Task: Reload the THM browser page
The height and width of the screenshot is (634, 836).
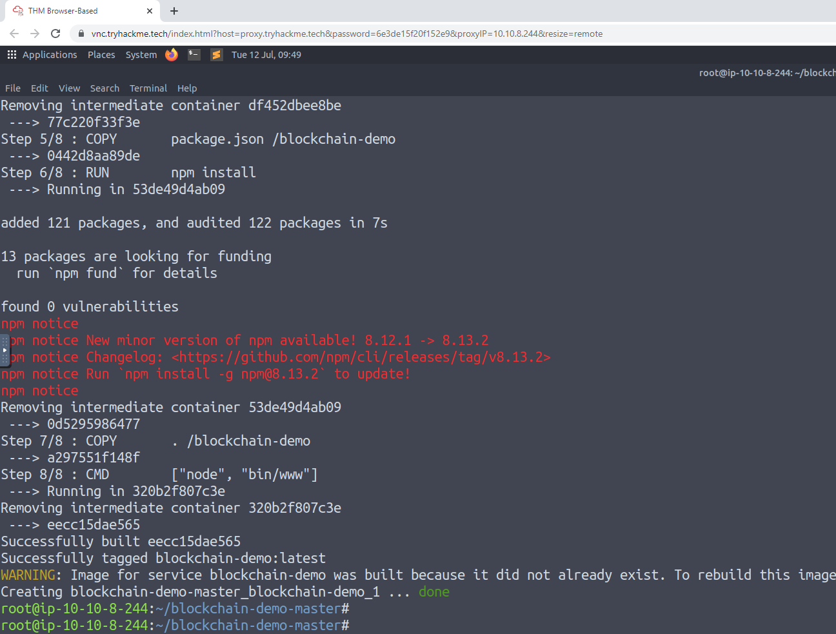Action: coord(55,34)
